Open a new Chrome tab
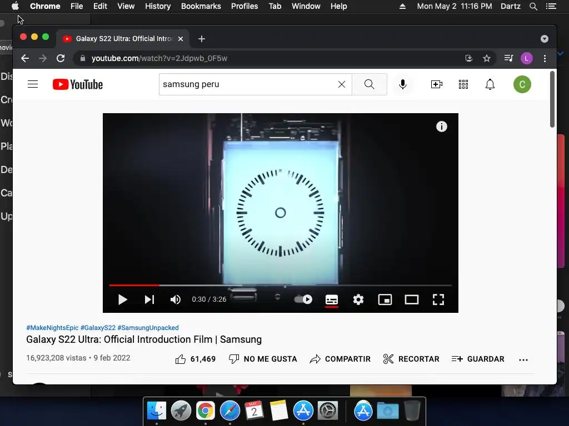Screen dimensions: 569x426 [x=202, y=39]
